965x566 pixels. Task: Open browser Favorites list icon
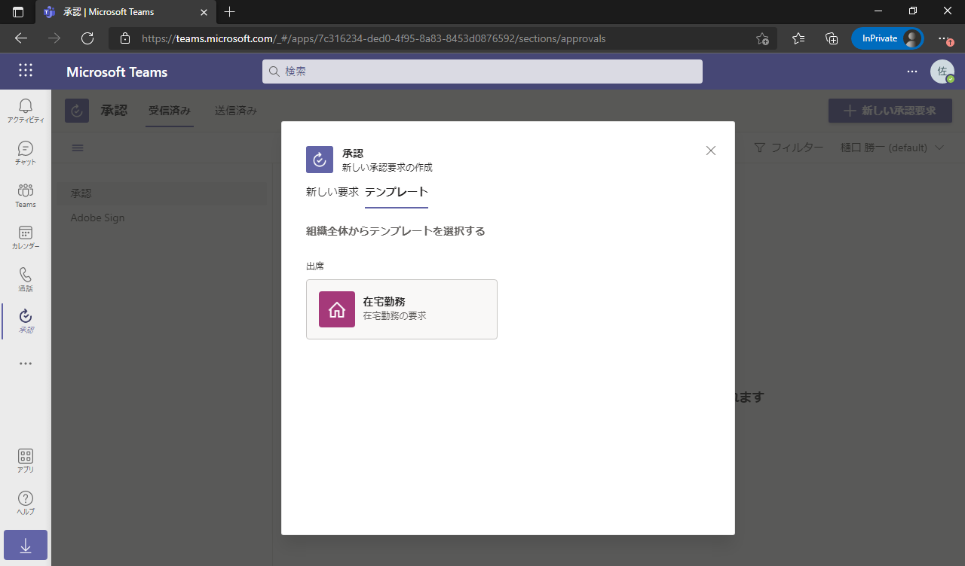click(798, 38)
